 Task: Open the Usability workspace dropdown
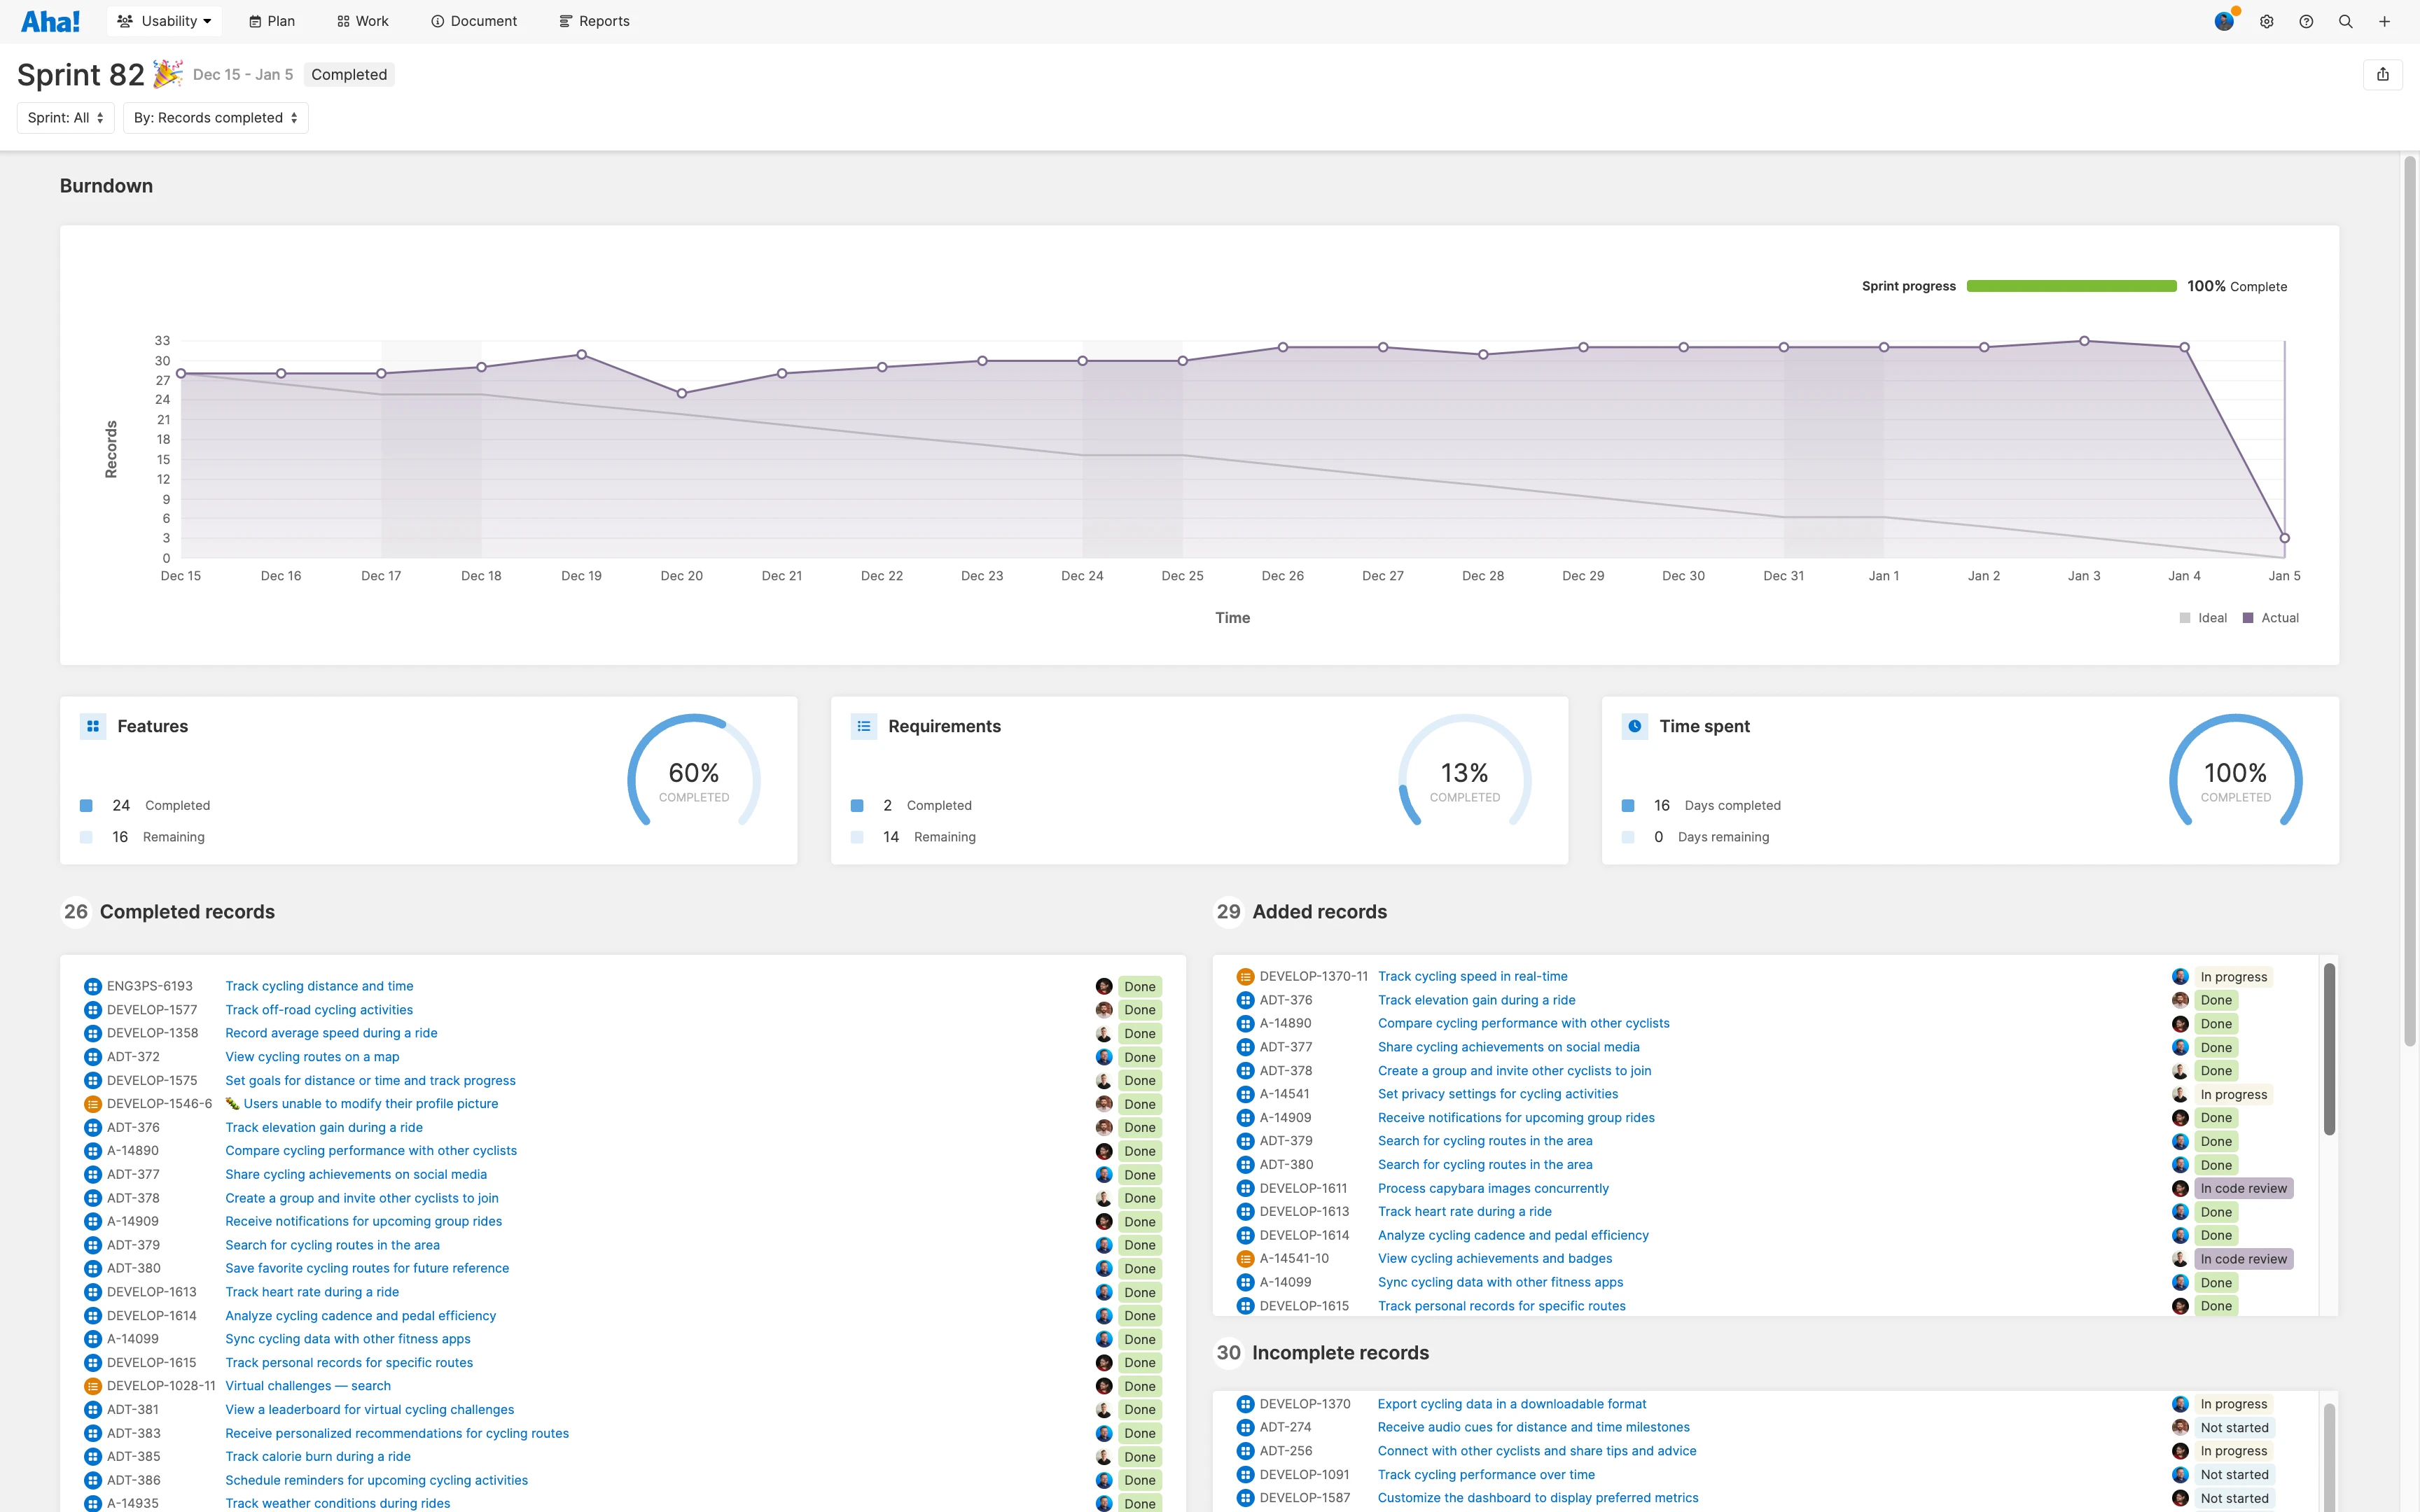click(x=164, y=21)
